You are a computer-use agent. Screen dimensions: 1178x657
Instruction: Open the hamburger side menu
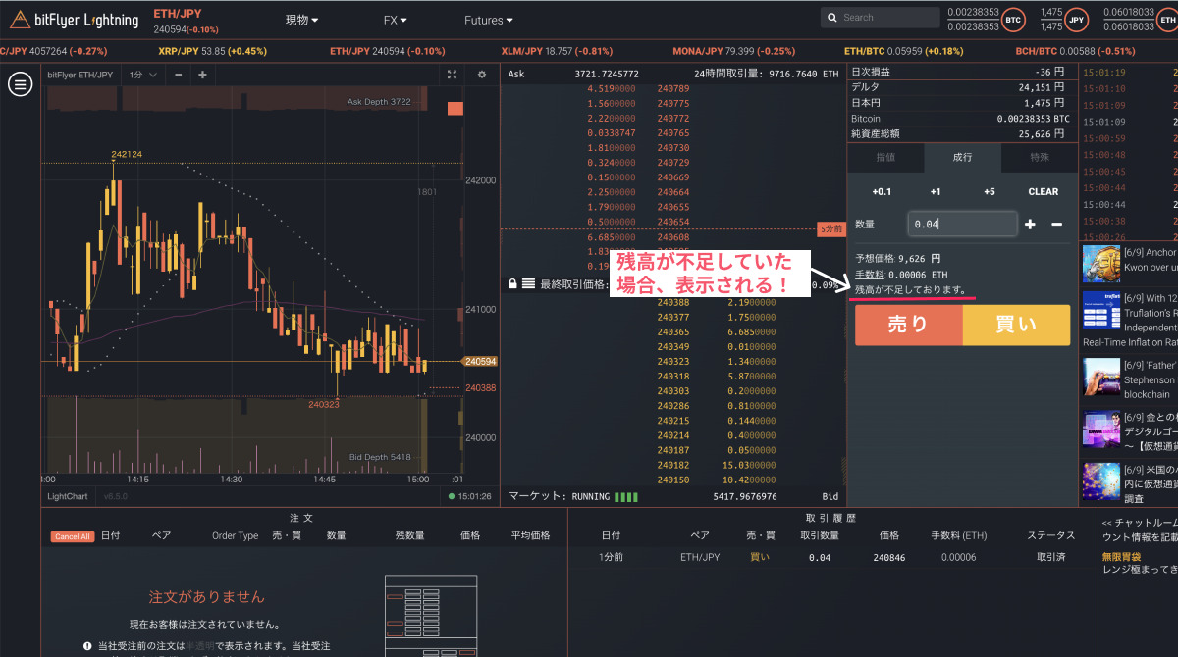click(x=20, y=84)
